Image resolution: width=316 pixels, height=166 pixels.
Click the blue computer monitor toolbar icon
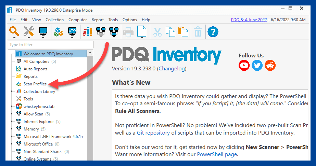43,31
